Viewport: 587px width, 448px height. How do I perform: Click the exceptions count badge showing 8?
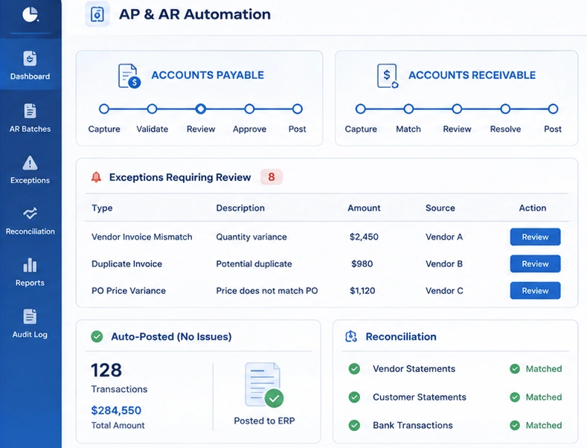coord(272,177)
